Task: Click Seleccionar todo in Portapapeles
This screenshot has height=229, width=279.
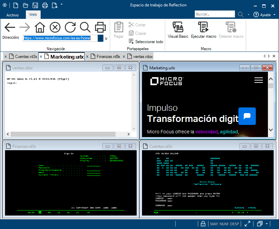Action: [x=146, y=42]
